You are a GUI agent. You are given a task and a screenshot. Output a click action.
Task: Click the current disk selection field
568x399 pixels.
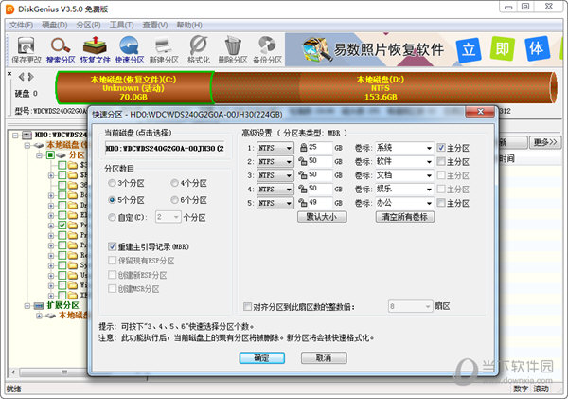(165, 149)
